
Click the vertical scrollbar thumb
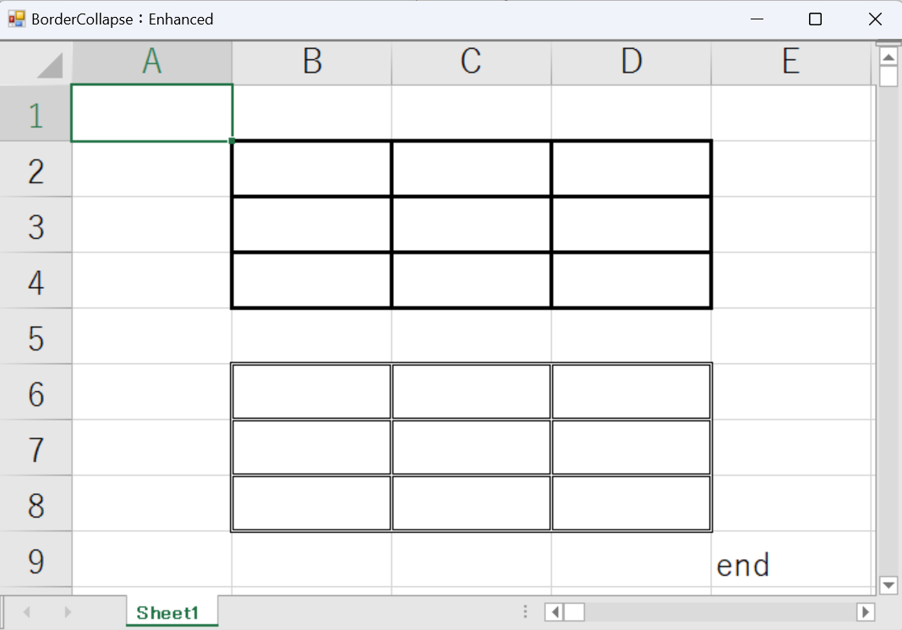pos(888,77)
